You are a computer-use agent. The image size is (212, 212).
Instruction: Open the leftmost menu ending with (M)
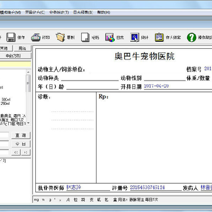coord(10,12)
